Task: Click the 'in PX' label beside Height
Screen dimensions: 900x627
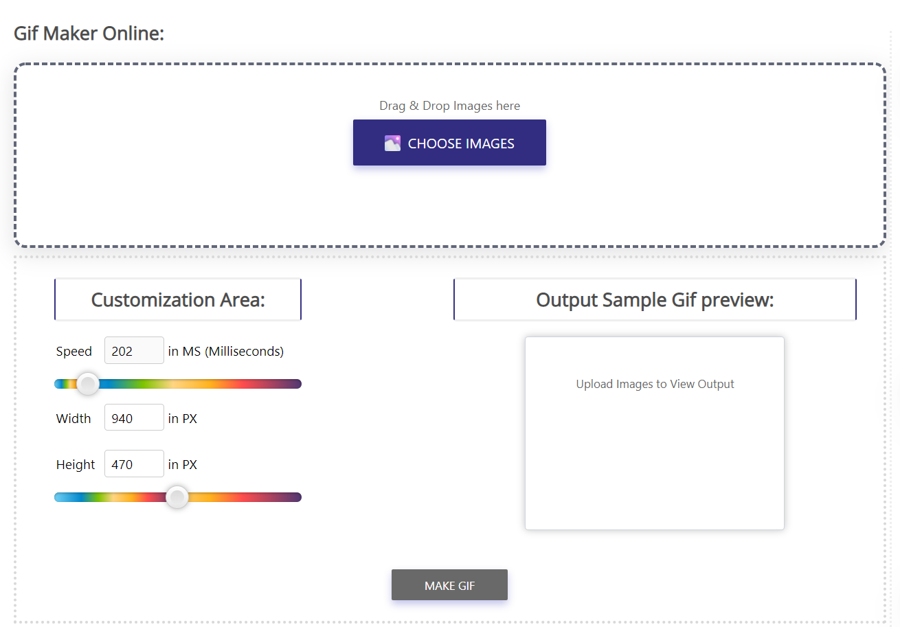Action: pos(183,464)
